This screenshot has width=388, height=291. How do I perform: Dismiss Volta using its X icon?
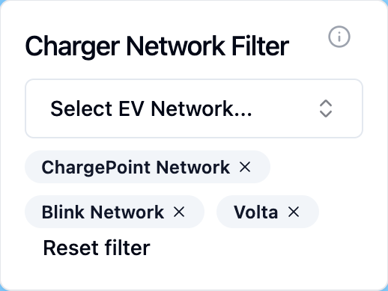pyautogui.click(x=294, y=212)
